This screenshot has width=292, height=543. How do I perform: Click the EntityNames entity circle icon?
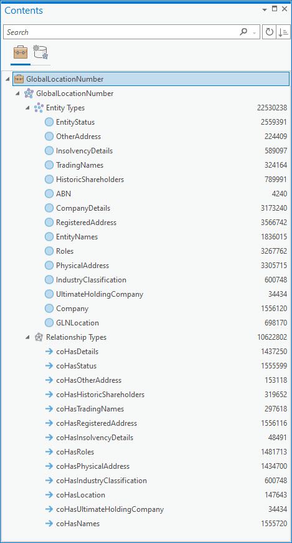[x=49, y=237]
